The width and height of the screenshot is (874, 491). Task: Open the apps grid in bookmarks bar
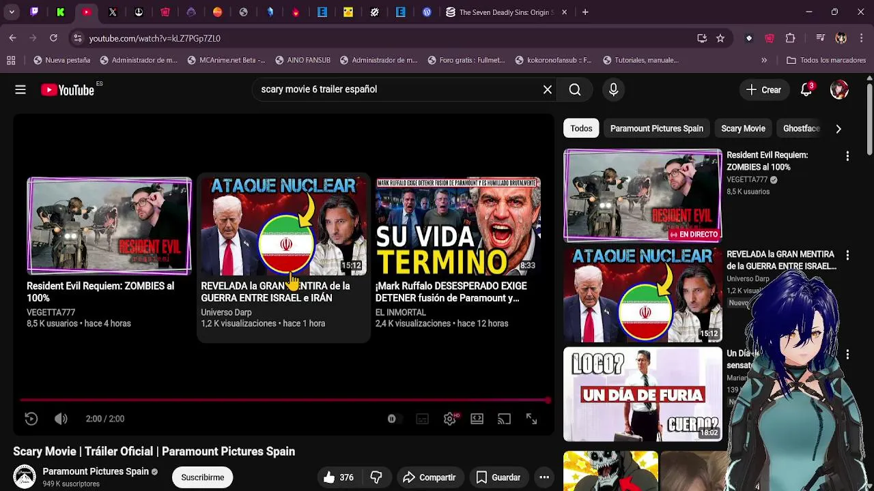[x=11, y=60]
